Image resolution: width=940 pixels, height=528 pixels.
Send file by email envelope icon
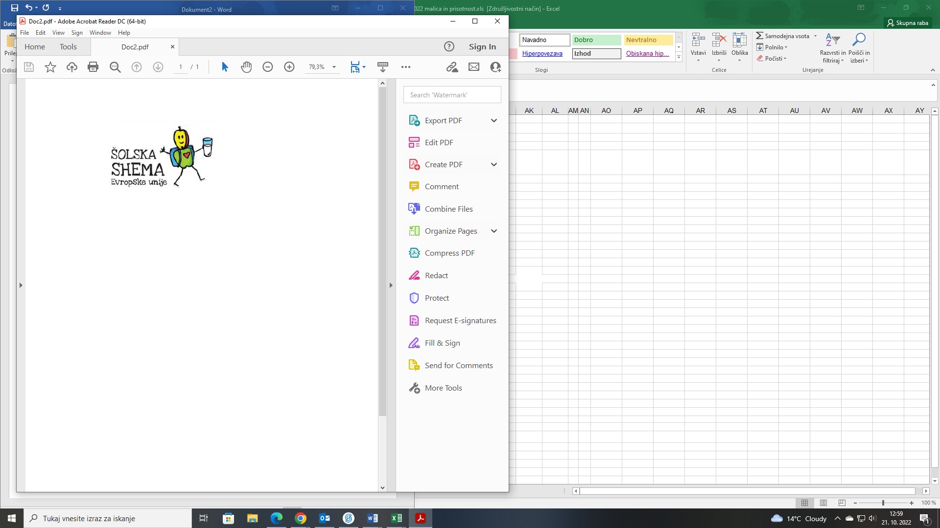tap(474, 67)
